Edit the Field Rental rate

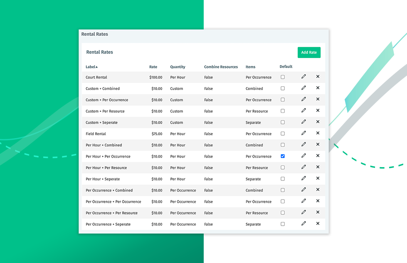tap(303, 133)
